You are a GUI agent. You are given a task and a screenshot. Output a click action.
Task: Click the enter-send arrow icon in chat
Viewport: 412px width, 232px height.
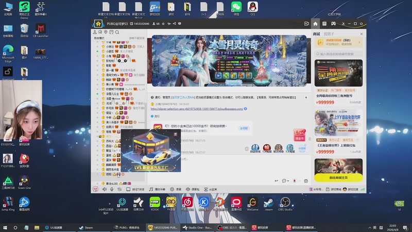(x=276, y=181)
